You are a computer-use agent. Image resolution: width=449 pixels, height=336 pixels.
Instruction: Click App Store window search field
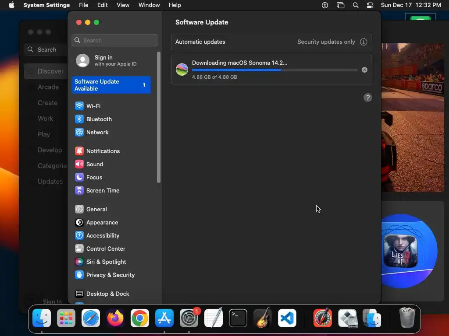click(46, 50)
